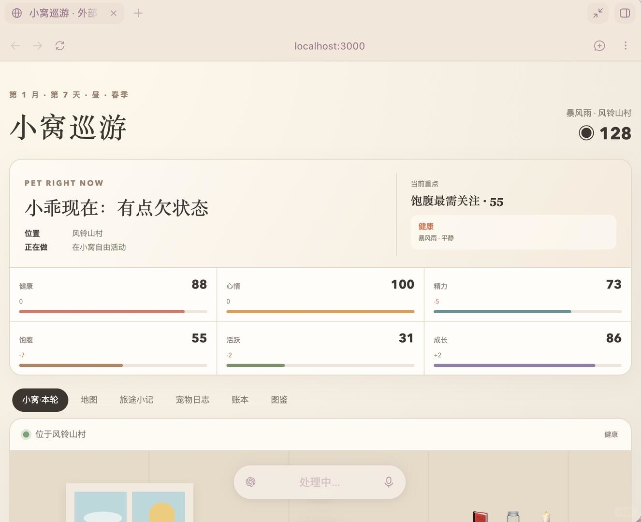This screenshot has height=522, width=641.
Task: Go back with the left arrow
Action: [x=15, y=46]
